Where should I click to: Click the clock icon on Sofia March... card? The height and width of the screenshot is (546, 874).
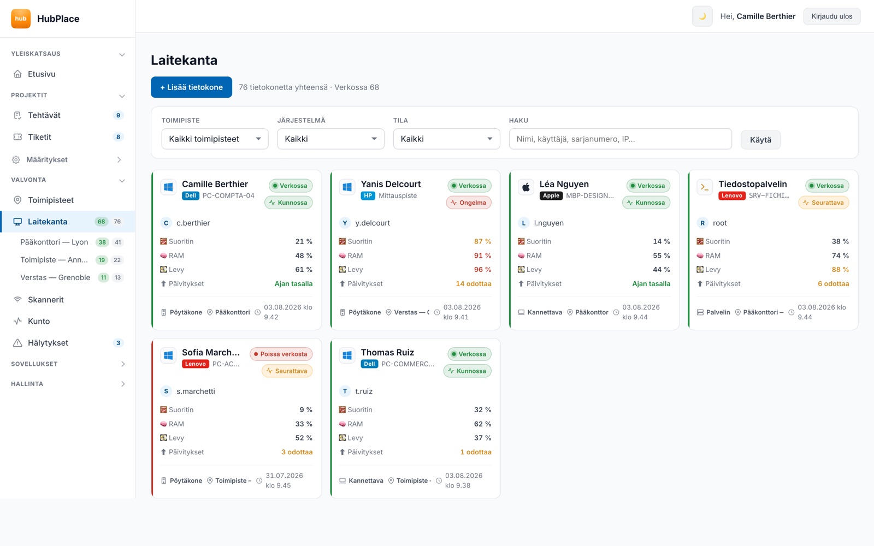pos(259,481)
